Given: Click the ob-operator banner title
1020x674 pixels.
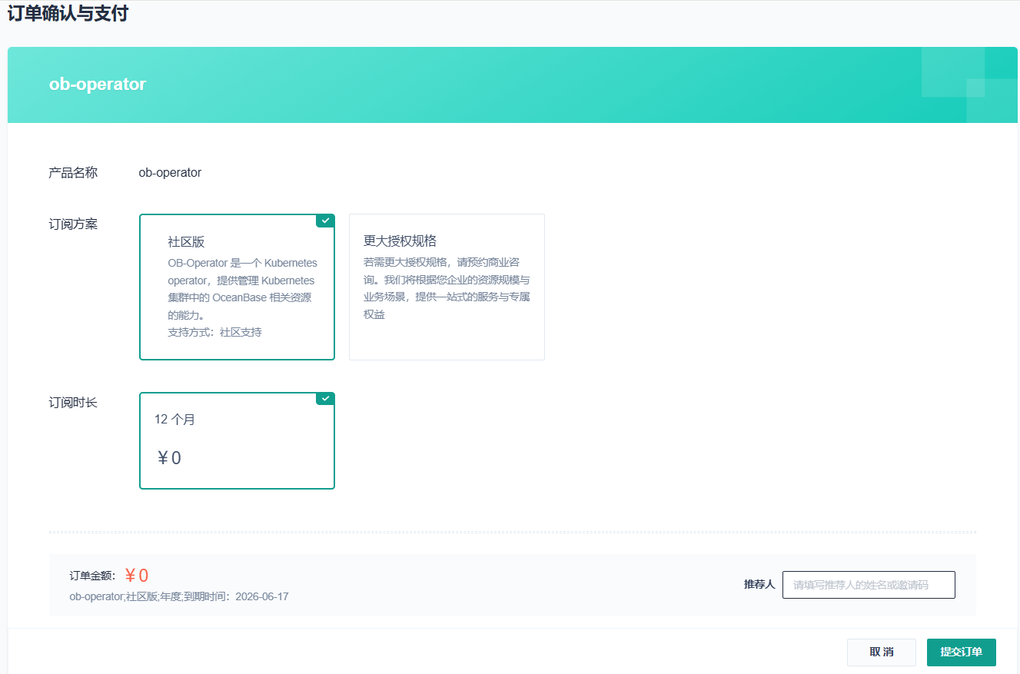Looking at the screenshot, I should (98, 85).
